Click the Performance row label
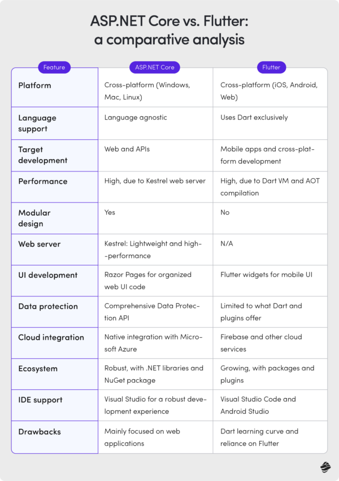Viewport: 339px width, 481px height. tap(42, 181)
